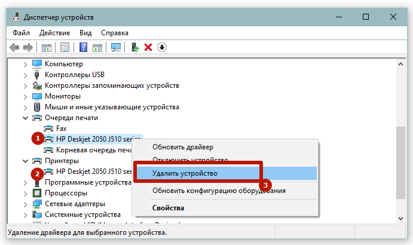
Task: Click the Device Manager title bar icon
Action: click(16, 17)
